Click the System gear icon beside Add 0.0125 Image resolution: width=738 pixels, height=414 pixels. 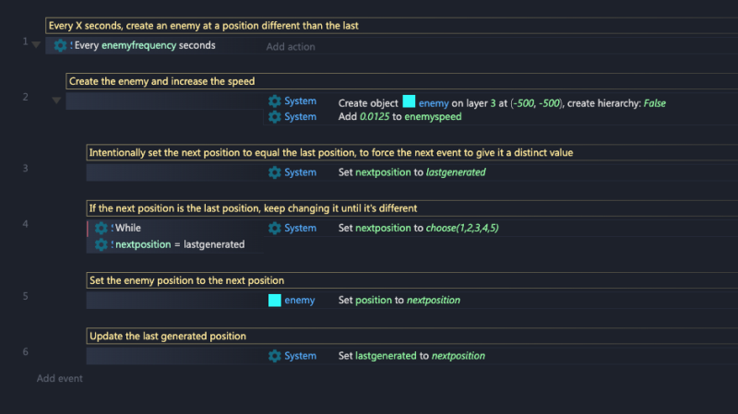[274, 117]
